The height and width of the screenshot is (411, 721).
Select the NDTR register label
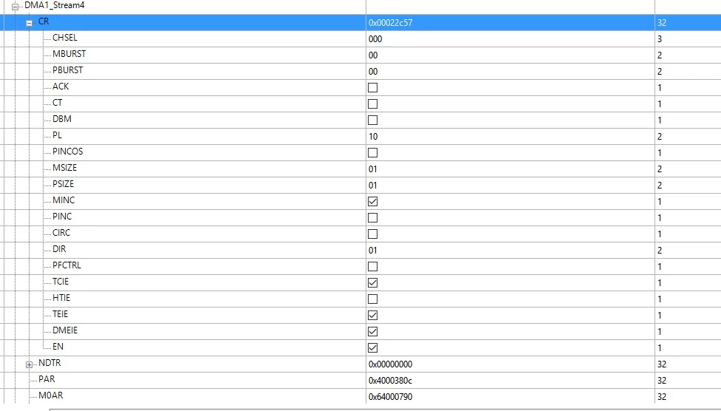[x=49, y=363]
